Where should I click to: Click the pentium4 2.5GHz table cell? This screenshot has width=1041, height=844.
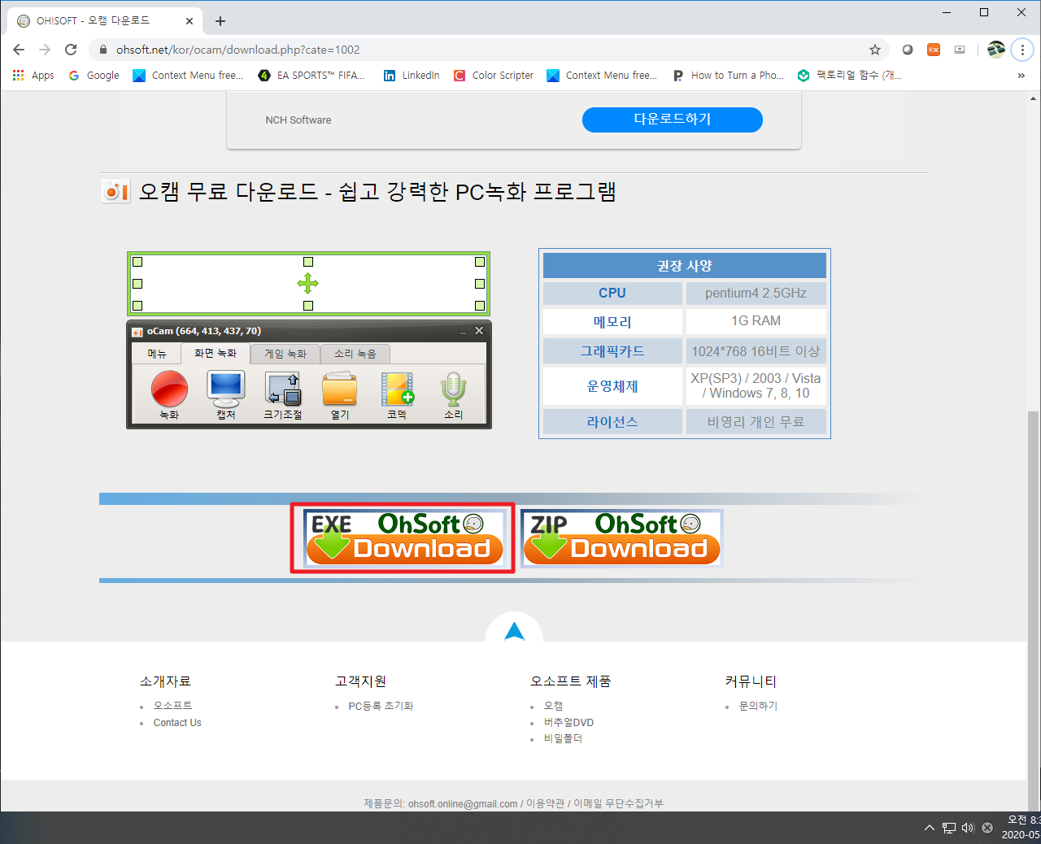[756, 293]
